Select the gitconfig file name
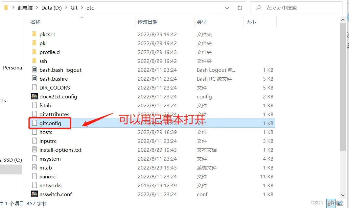The width and height of the screenshot is (349, 208). coord(50,123)
